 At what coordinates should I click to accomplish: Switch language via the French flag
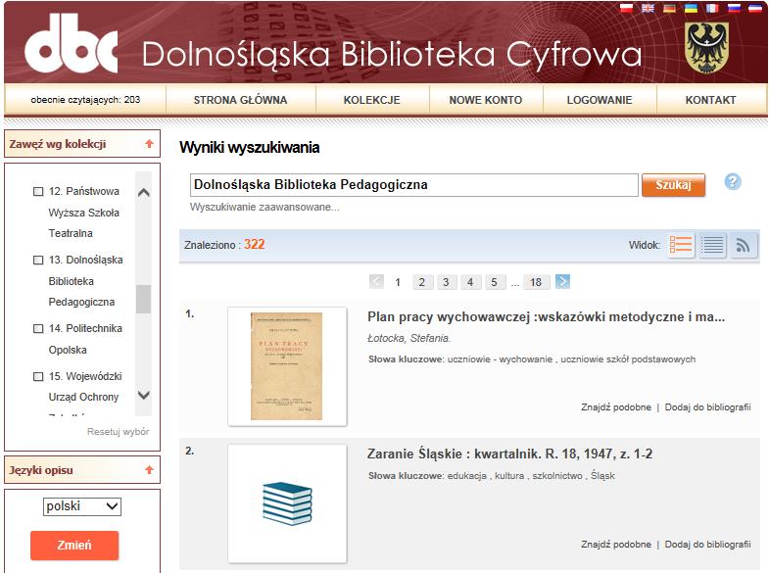point(712,8)
